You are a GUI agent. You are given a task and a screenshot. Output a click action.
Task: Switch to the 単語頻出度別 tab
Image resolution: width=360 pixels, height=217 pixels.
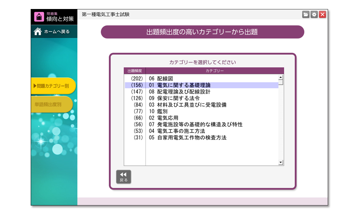[52, 104]
